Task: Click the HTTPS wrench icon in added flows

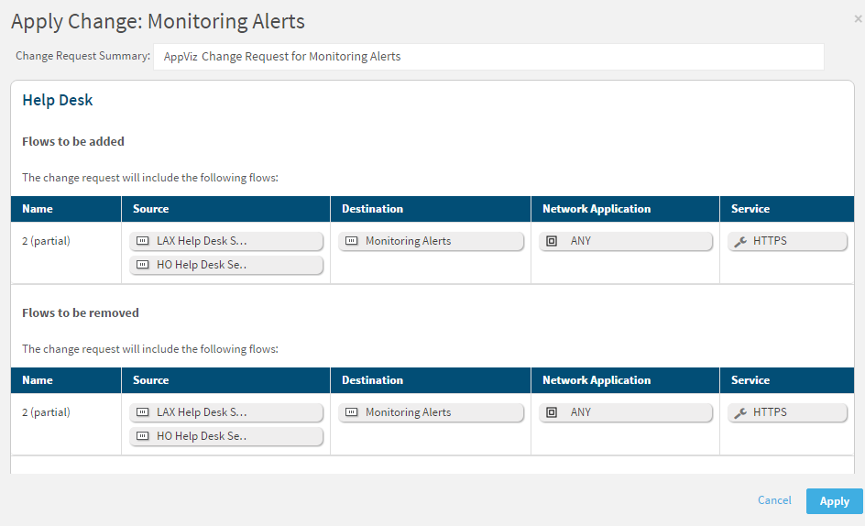Action: point(740,241)
